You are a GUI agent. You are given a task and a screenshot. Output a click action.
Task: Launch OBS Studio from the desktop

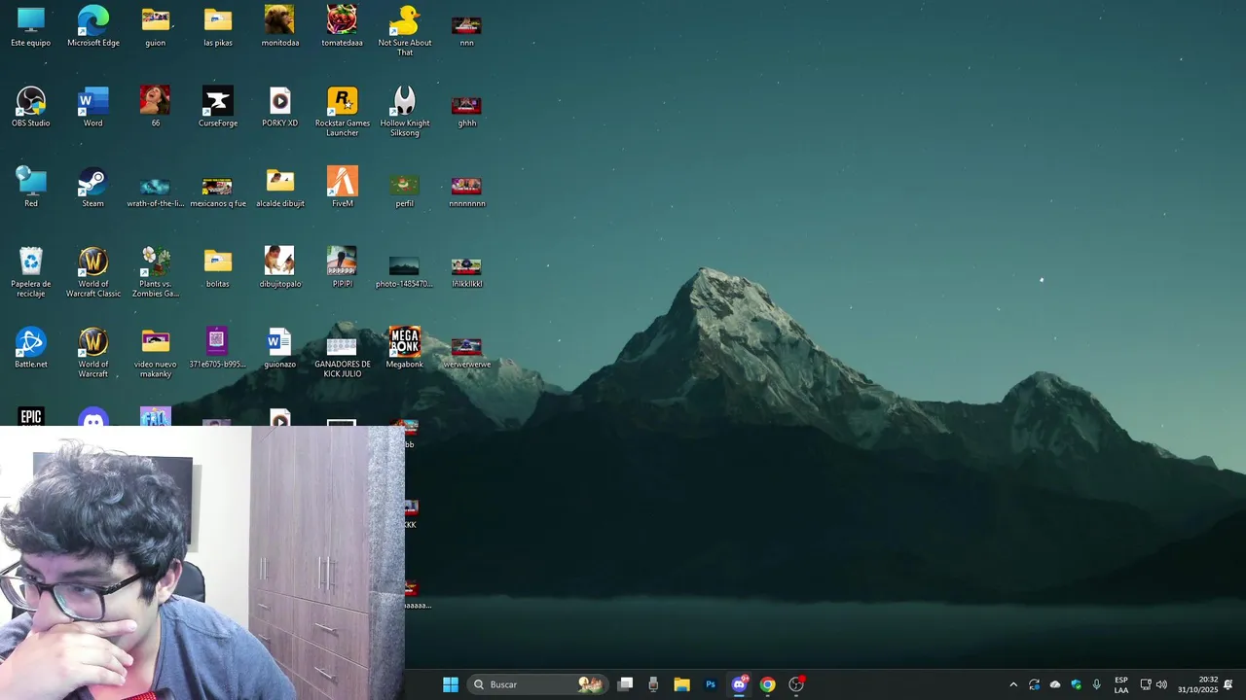pyautogui.click(x=31, y=107)
